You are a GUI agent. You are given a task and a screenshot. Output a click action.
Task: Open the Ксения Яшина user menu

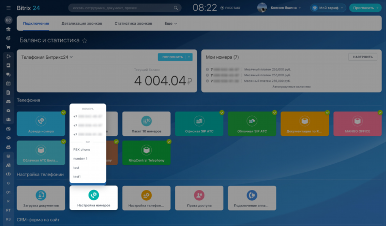click(286, 8)
